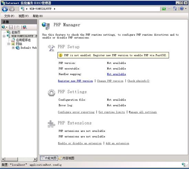The width and height of the screenshot is (189, 169).
Task: Click Add an extension link
Action: coord(118,143)
